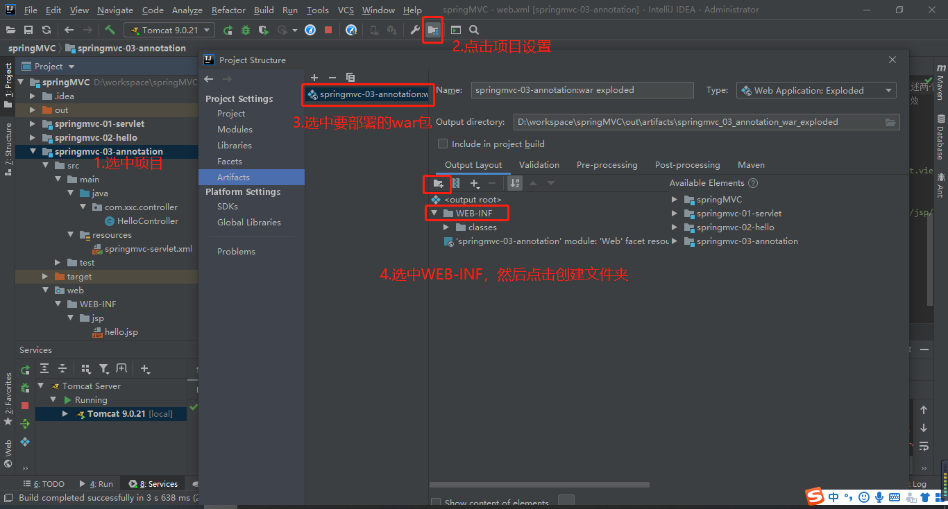948x509 pixels.
Task: Open filter options in Services toolbar
Action: (x=103, y=368)
